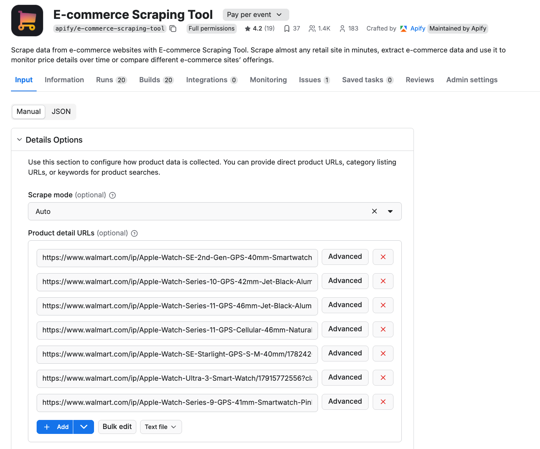Open the Scrape mode help tooltip
This screenshot has width=540, height=449.
click(112, 195)
